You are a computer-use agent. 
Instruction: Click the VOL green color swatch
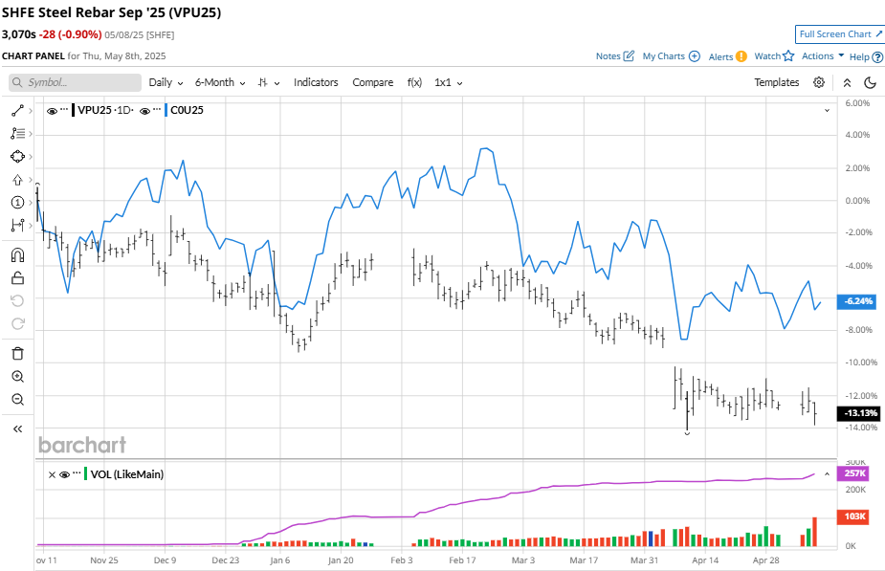86,474
